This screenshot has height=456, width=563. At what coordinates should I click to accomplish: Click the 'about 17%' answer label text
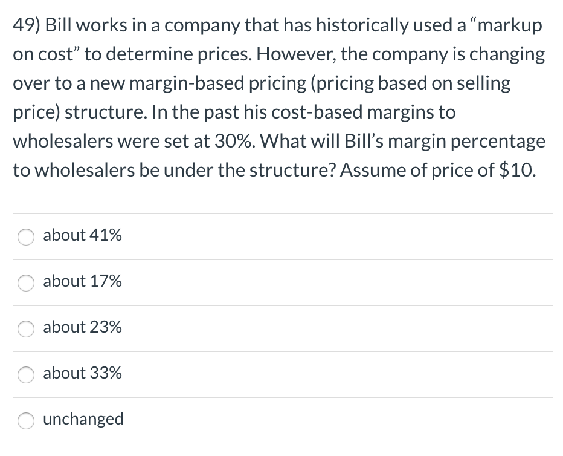point(82,282)
